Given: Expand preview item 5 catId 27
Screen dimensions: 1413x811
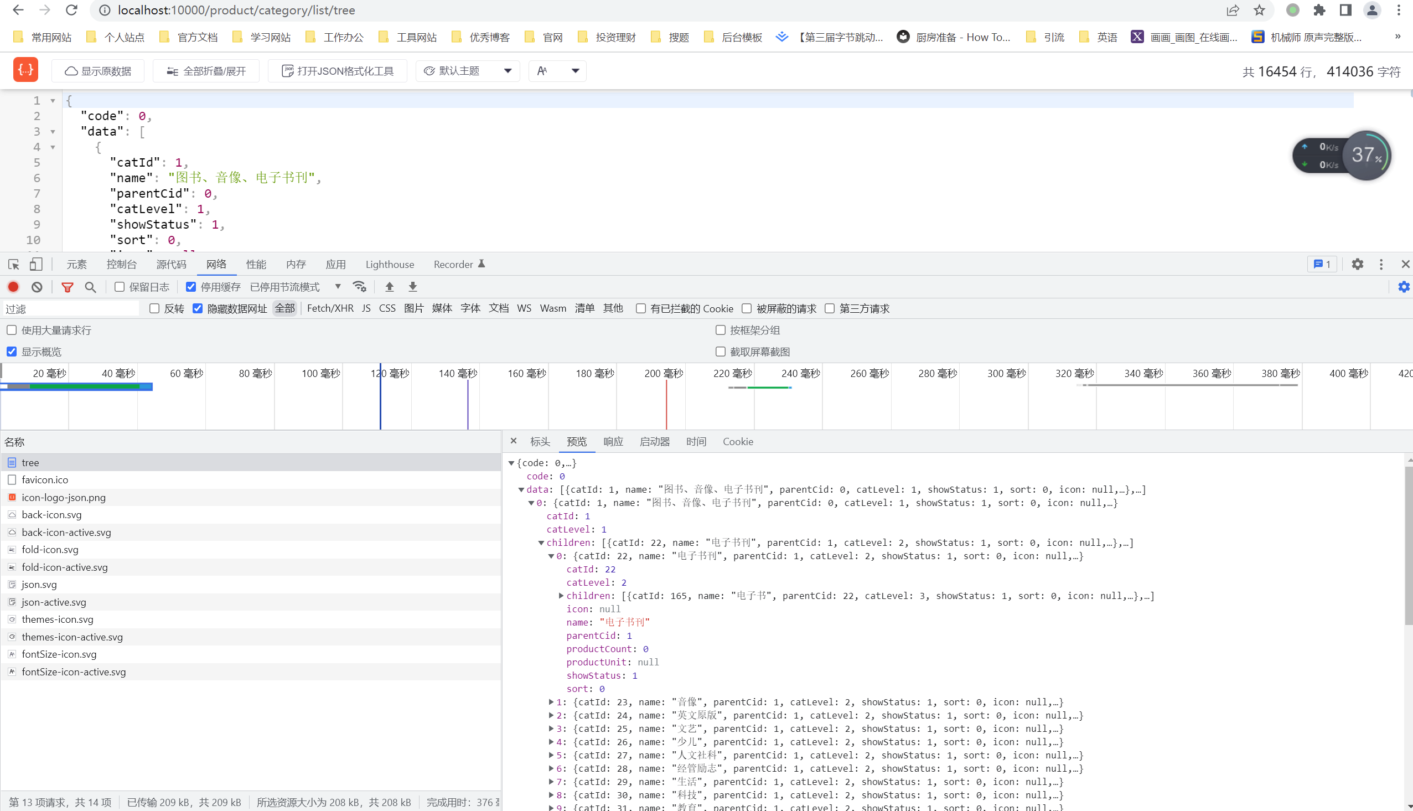Looking at the screenshot, I should pos(551,755).
